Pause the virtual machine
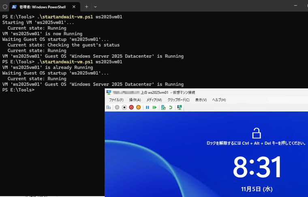The height and width of the screenshot is (197, 308). coord(148,107)
